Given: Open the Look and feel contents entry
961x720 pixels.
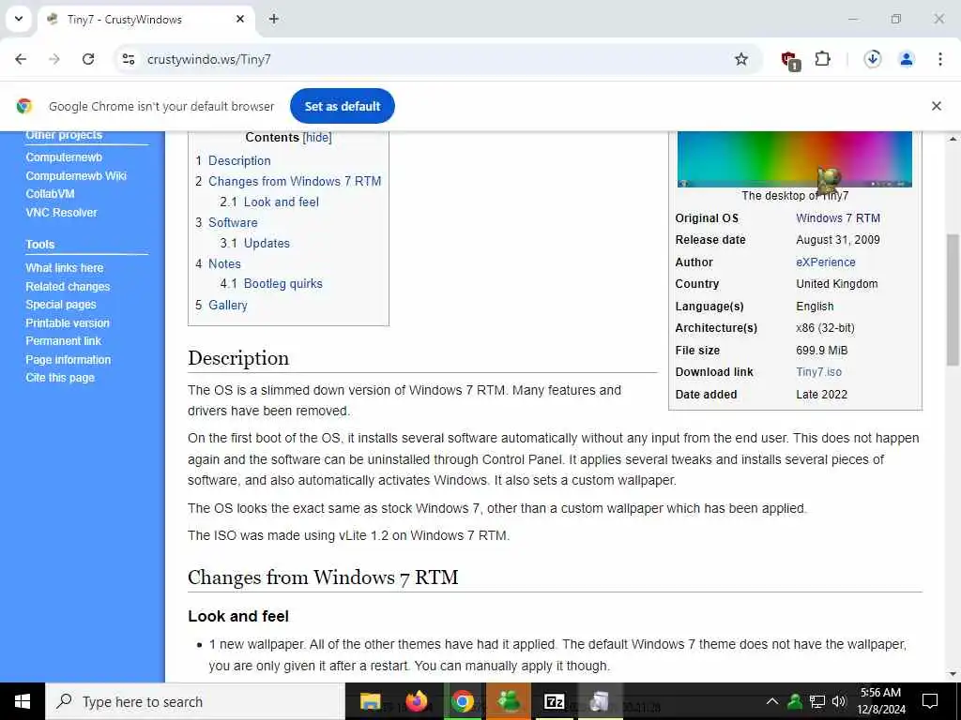Looking at the screenshot, I should 282,202.
